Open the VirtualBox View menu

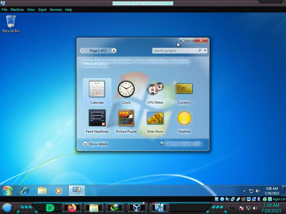(31, 10)
